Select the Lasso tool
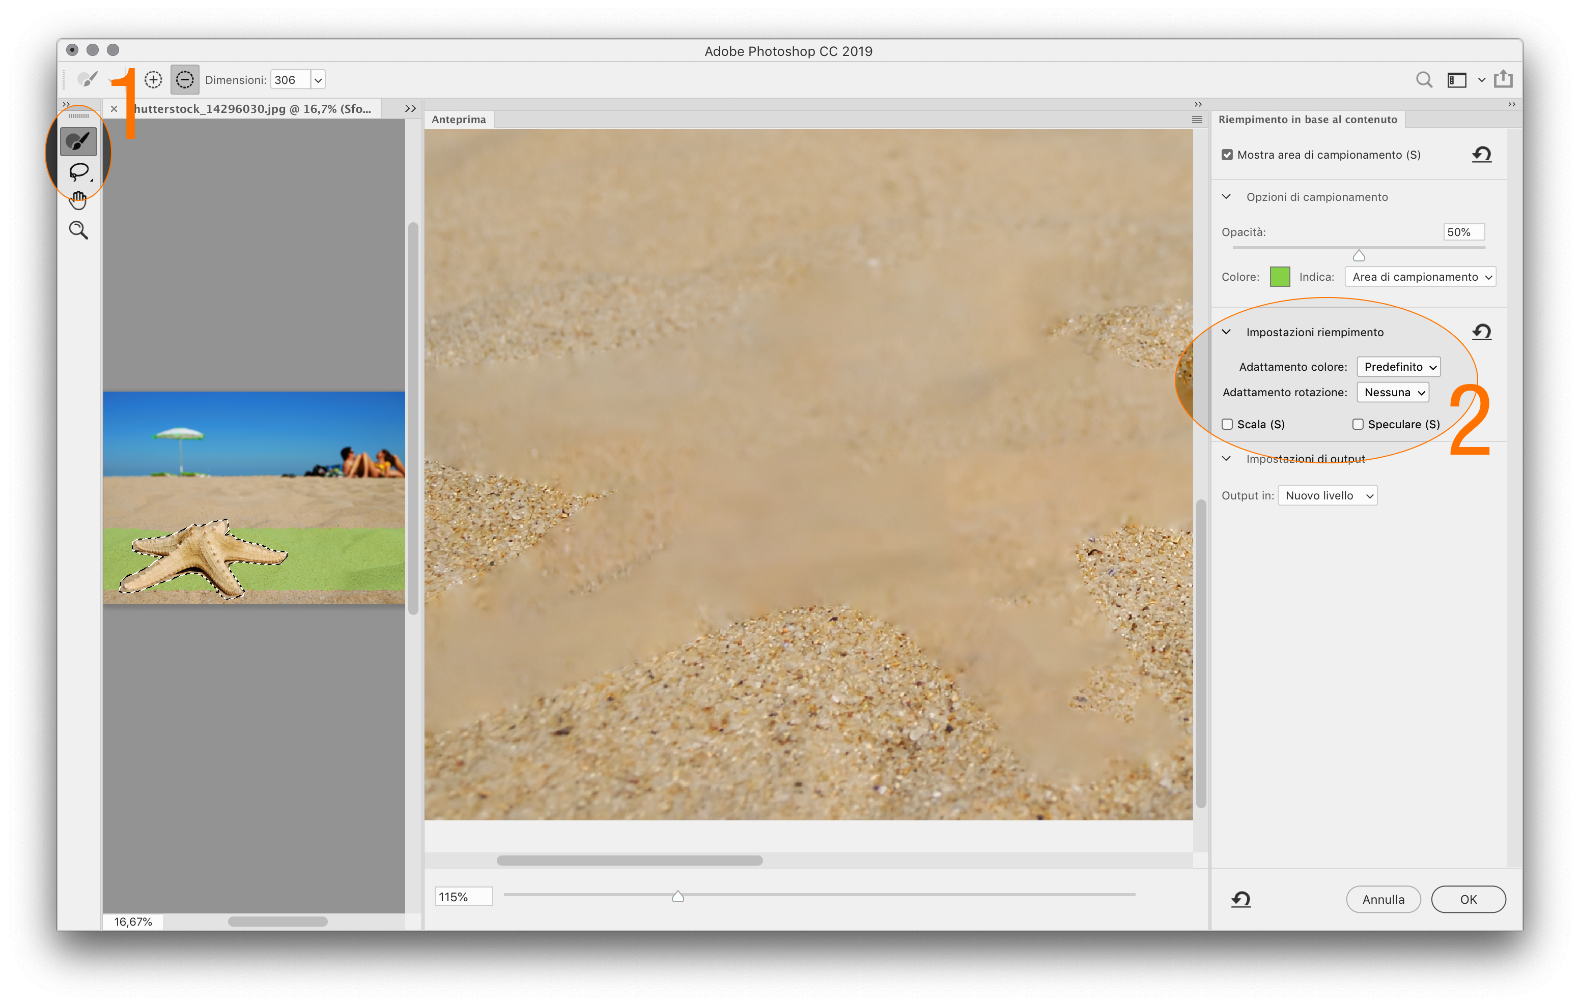Image resolution: width=1580 pixels, height=1006 pixels. (78, 172)
